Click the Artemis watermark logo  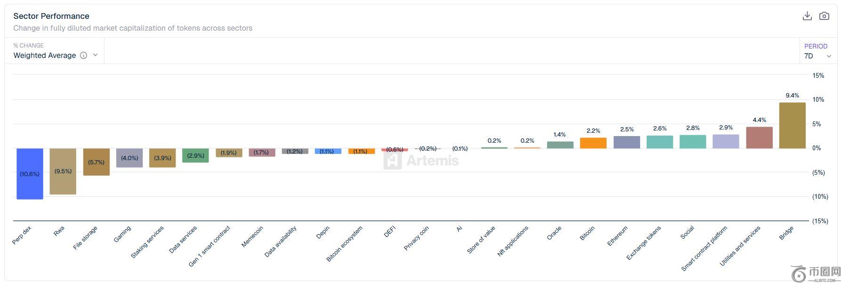click(x=421, y=161)
